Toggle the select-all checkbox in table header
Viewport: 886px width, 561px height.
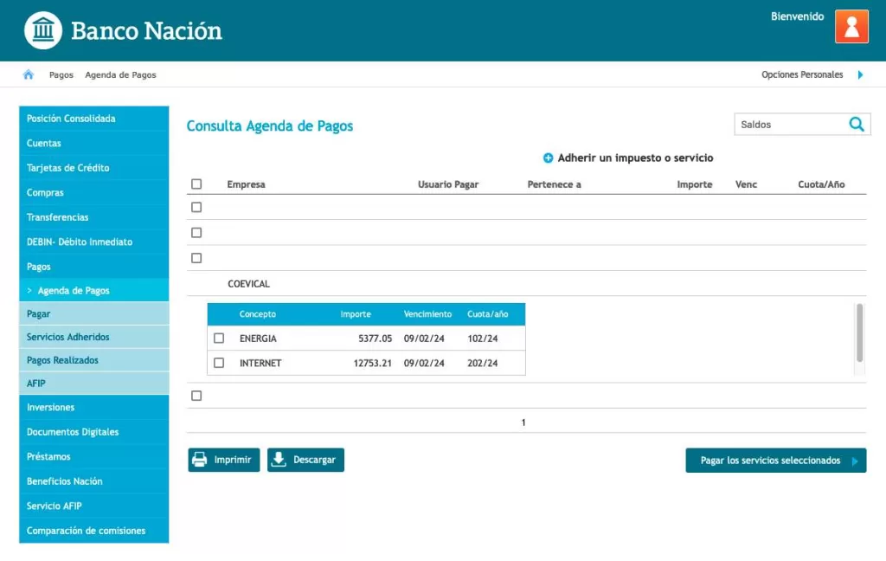click(196, 184)
